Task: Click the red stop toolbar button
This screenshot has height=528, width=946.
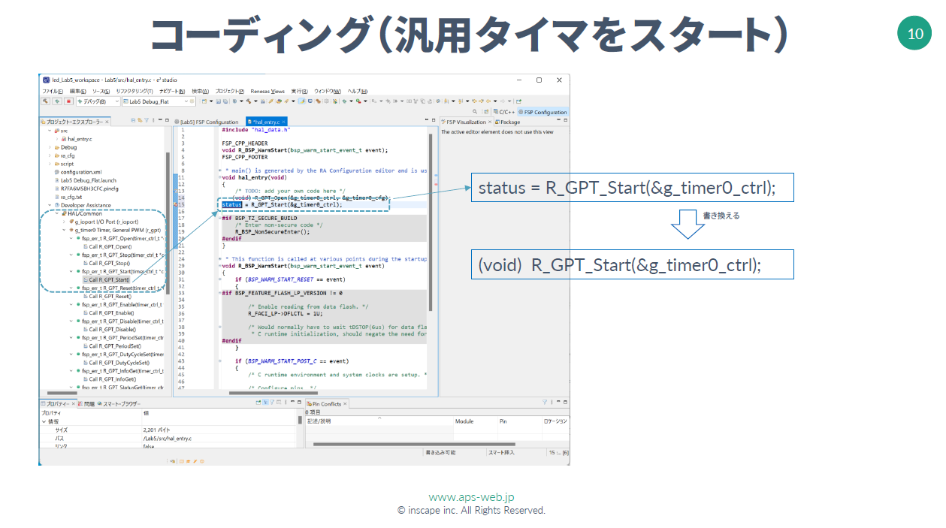Action: coord(68,101)
